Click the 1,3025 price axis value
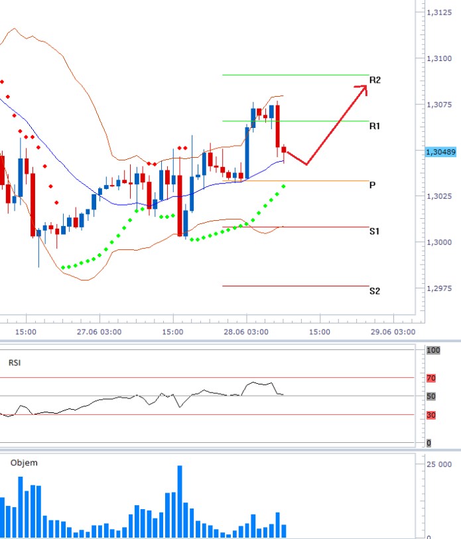461x539 pixels. 439,196
